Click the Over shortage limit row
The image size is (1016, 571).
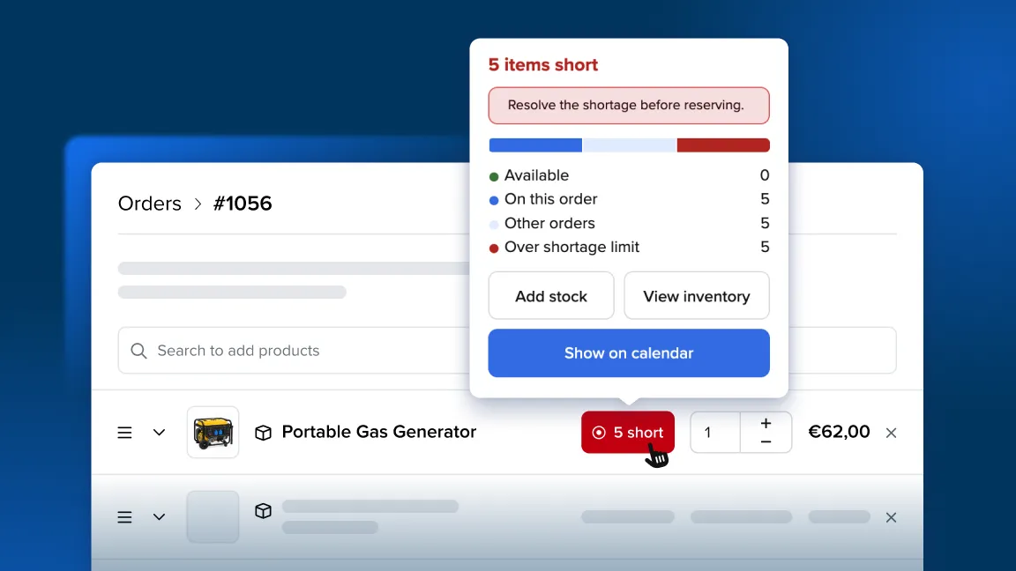point(629,248)
